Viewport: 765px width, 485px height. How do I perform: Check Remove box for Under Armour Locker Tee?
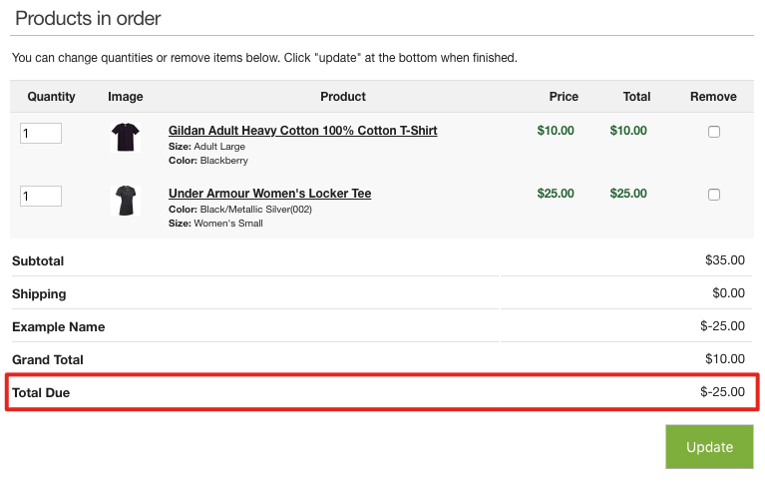pos(714,195)
